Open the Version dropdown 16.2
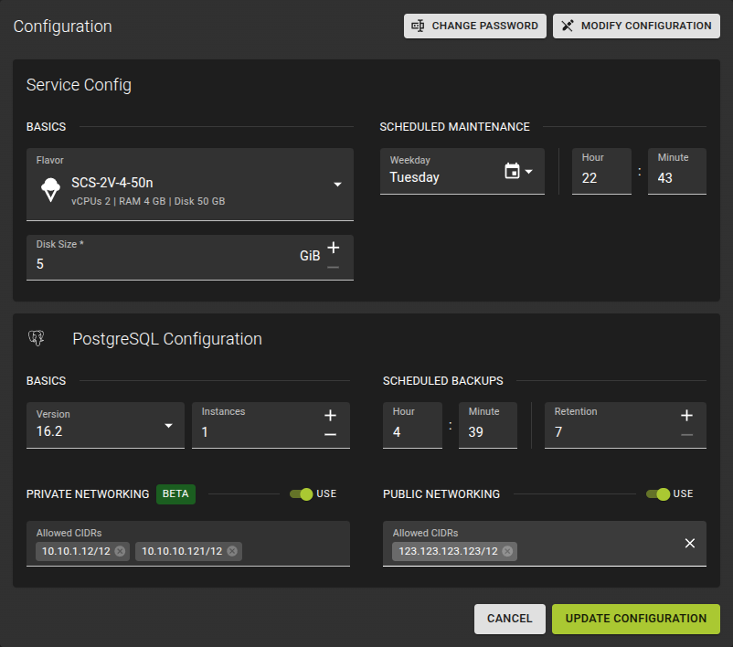Image resolution: width=733 pixels, height=647 pixels. pos(105,425)
